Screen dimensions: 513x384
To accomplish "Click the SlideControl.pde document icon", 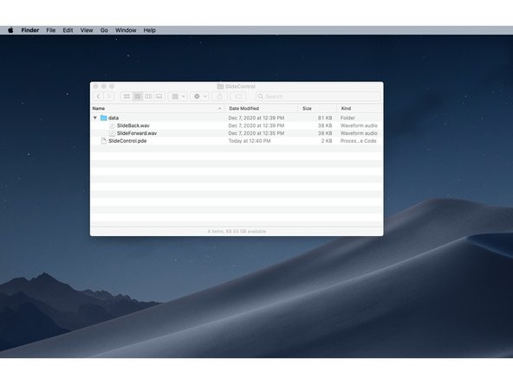I will [104, 141].
